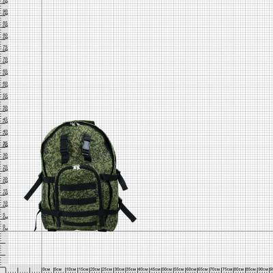The image size is (273, 273).
Task: Select the 20см mark on the horizontal ruler
Action: coord(95,270)
